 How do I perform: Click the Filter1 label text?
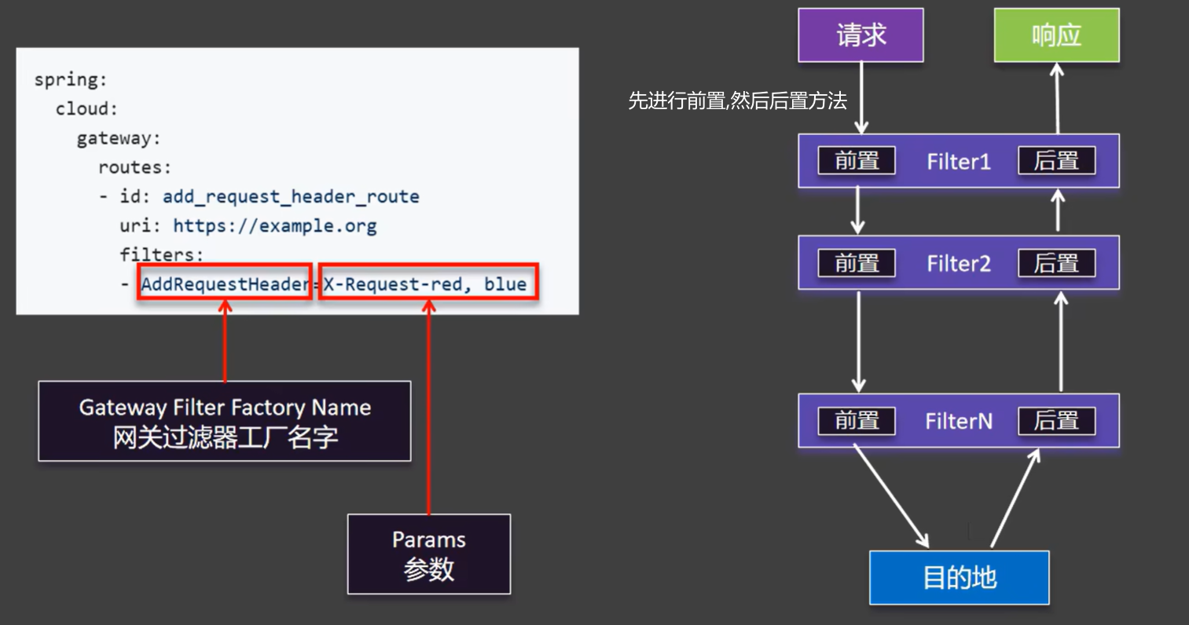tap(958, 162)
